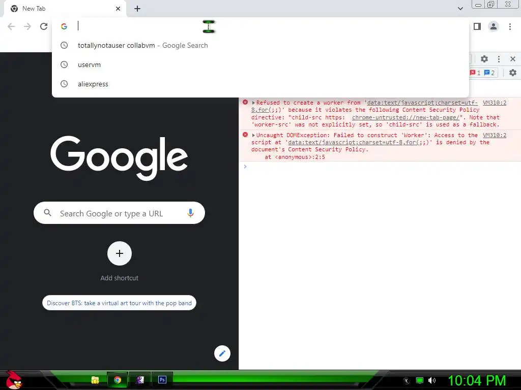The width and height of the screenshot is (521, 390).
Task: Close the New Tab tab
Action: click(118, 9)
